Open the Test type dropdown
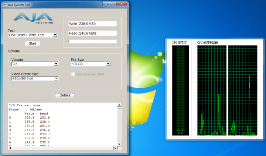The width and height of the screenshot is (266, 156). click(33, 35)
